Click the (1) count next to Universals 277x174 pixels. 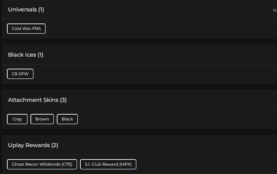pyautogui.click(x=41, y=10)
